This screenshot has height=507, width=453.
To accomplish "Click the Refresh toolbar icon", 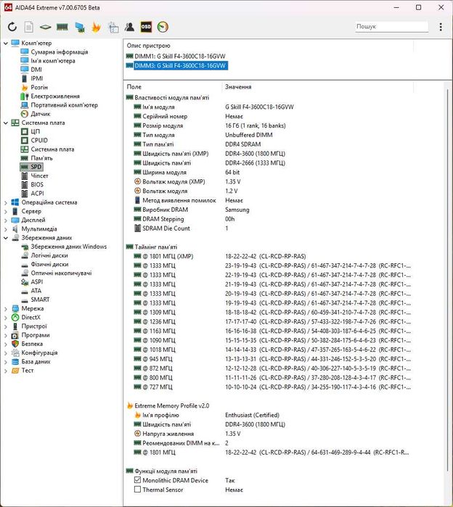I will point(12,27).
